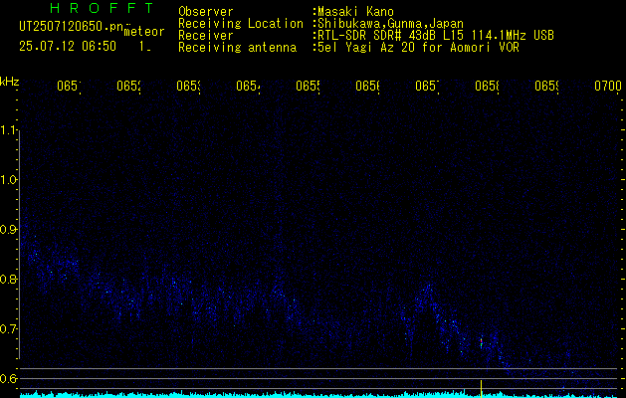
Task: Click the observer name Masaki Kano
Action: coord(355,12)
